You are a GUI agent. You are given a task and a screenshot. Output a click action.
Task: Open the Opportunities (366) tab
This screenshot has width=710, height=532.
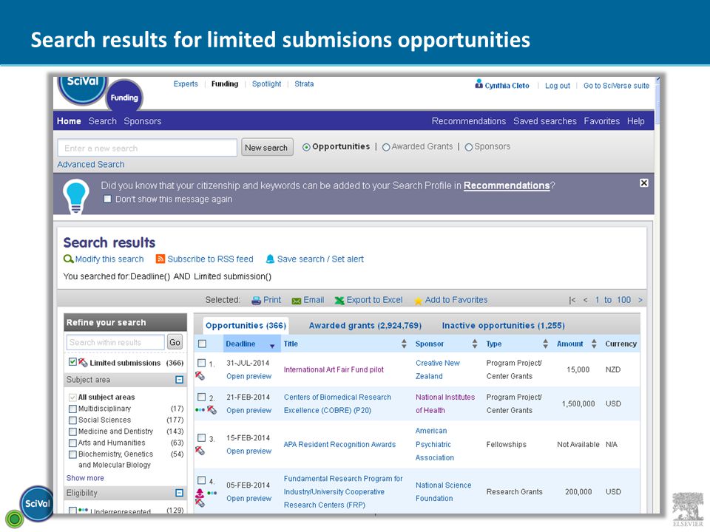[246, 325]
